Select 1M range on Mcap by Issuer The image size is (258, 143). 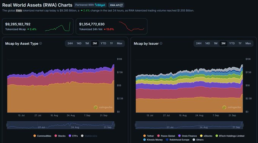[216, 44]
